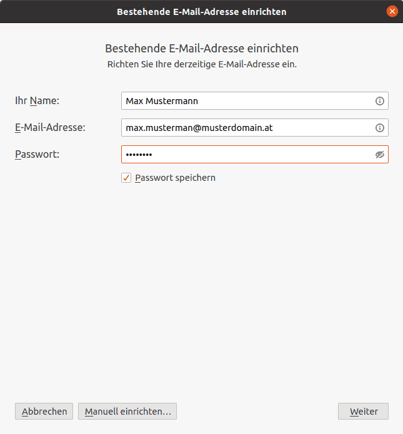Click the info icon in the email address field
The height and width of the screenshot is (434, 403).
pyautogui.click(x=379, y=128)
